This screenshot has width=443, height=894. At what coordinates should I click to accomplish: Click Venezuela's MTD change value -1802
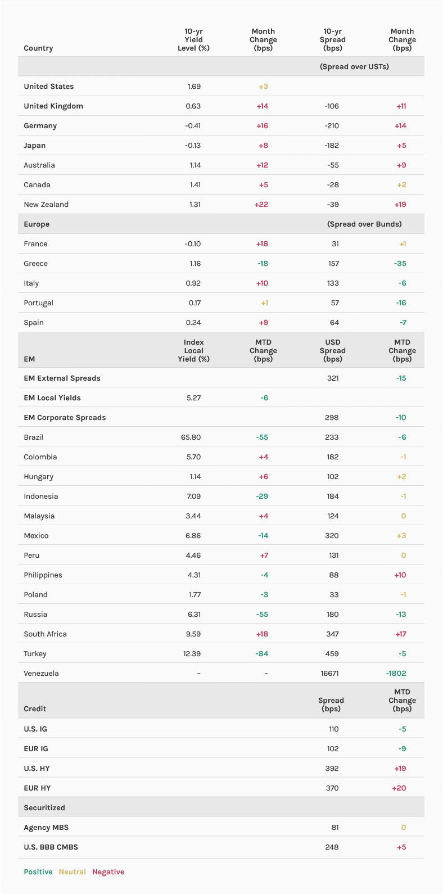click(x=396, y=674)
